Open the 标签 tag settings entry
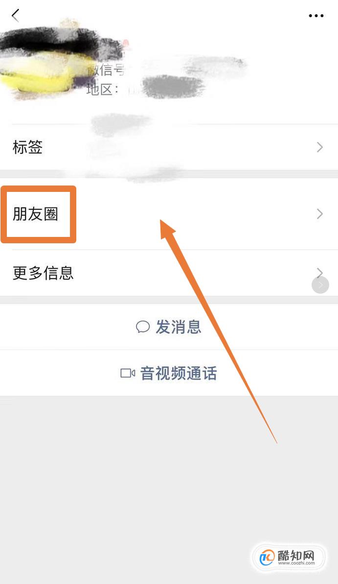This screenshot has height=584, width=338. click(169, 147)
